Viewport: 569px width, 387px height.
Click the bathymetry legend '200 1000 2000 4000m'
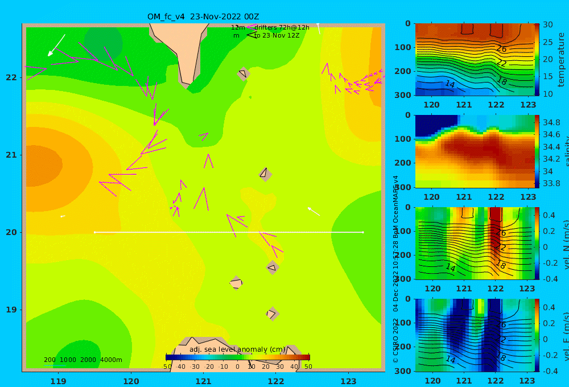[x=83, y=360]
